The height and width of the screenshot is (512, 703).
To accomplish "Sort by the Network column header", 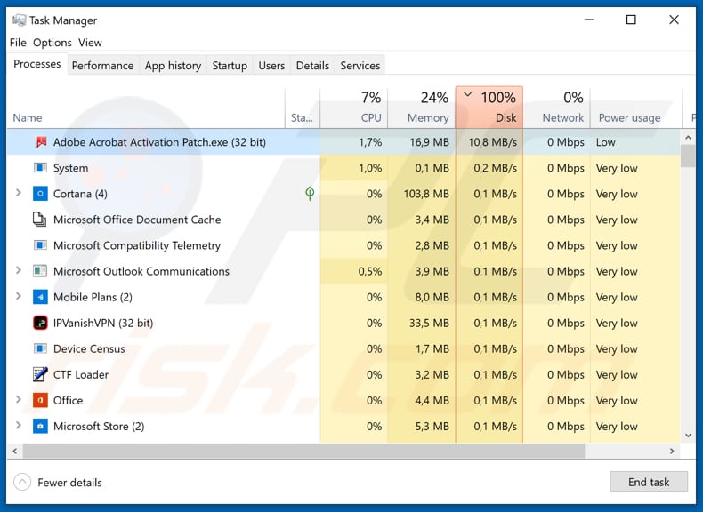I will click(556, 107).
